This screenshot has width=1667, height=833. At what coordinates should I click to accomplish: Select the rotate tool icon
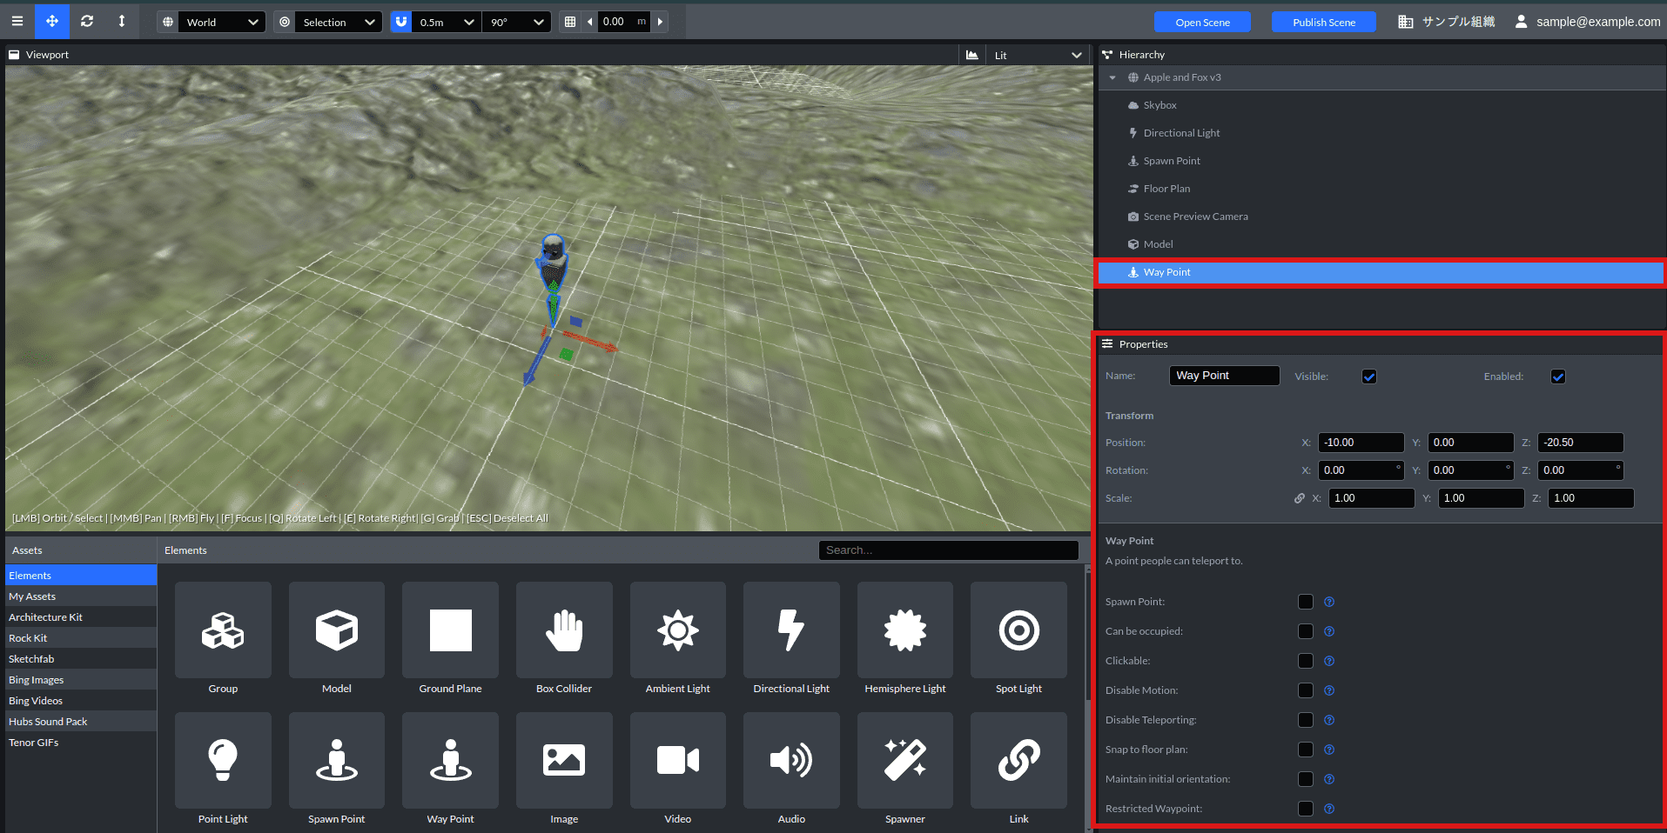coord(87,21)
